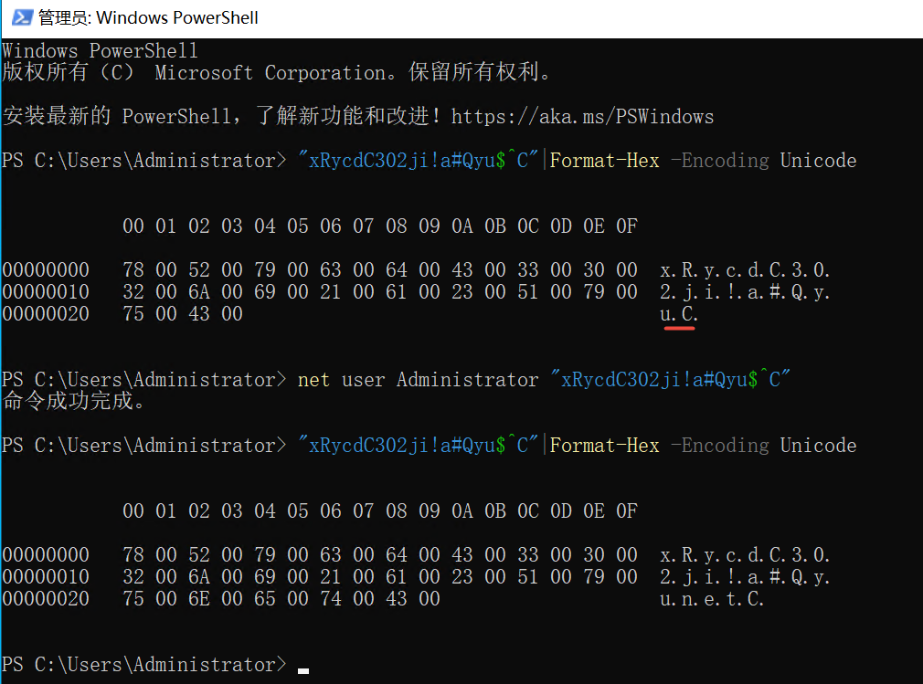
Task: Click the first quoted password string
Action: pos(418,161)
